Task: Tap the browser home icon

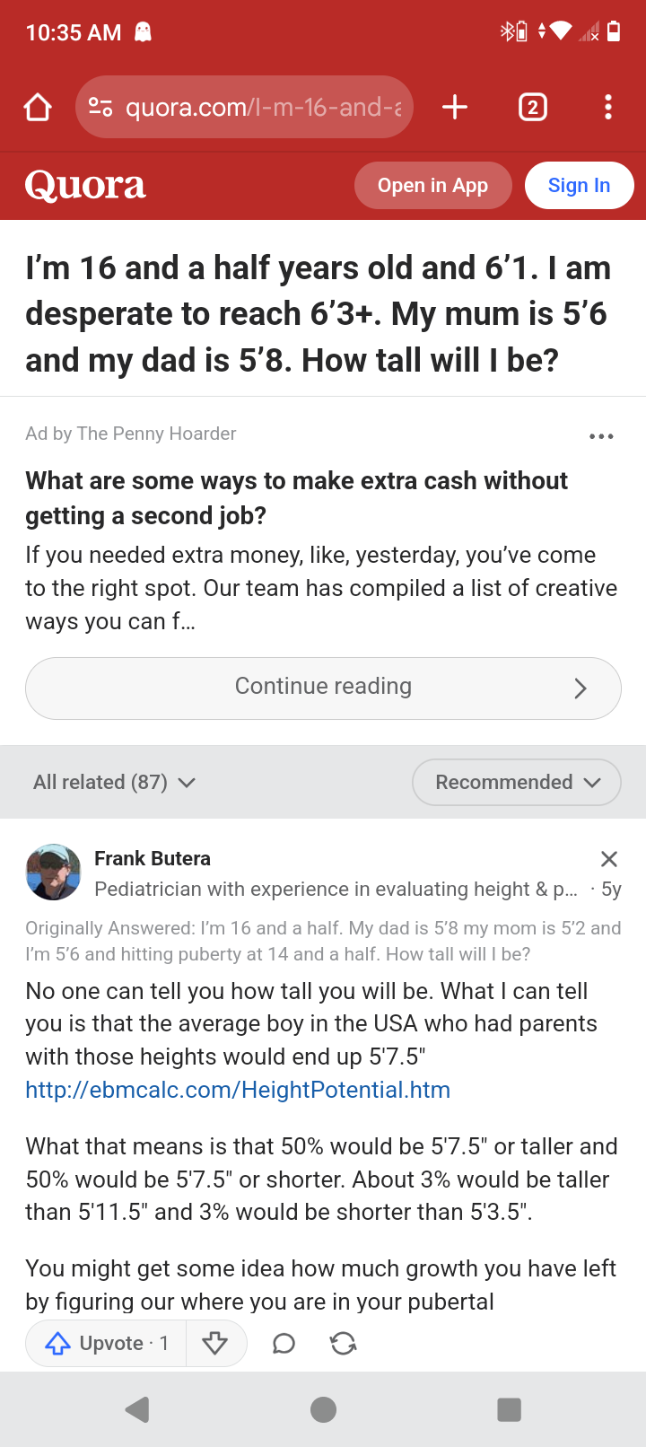Action: [38, 108]
